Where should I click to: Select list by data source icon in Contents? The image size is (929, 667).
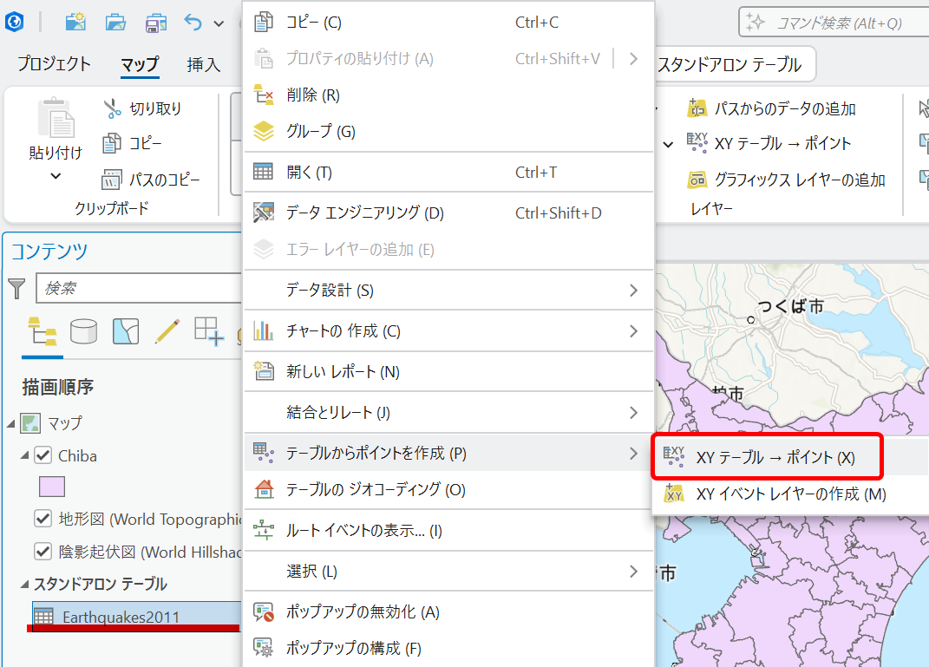(x=83, y=330)
